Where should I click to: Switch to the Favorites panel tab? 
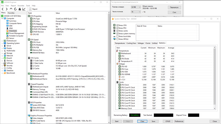point(11,13)
